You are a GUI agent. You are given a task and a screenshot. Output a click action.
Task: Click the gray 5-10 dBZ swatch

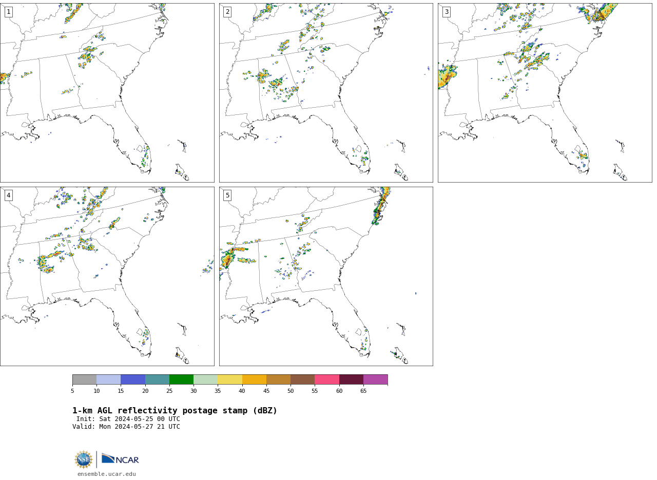84,379
